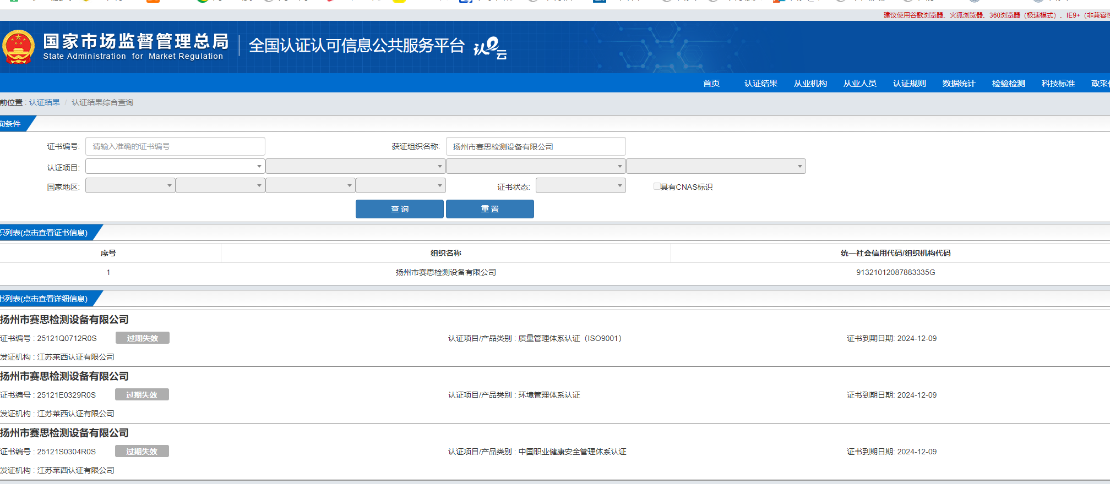The width and height of the screenshot is (1110, 484).
Task: Click the 认e云 logo icon
Action: pos(490,48)
